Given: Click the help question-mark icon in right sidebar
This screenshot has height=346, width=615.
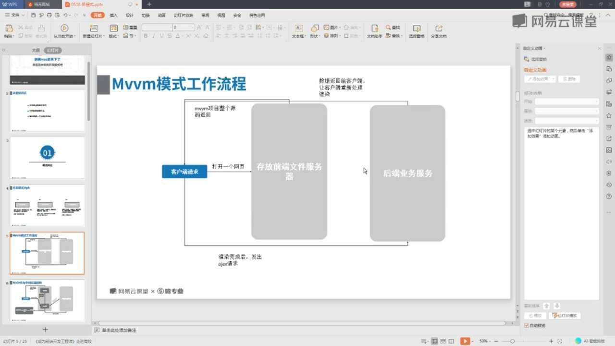Looking at the screenshot, I should coord(609,197).
